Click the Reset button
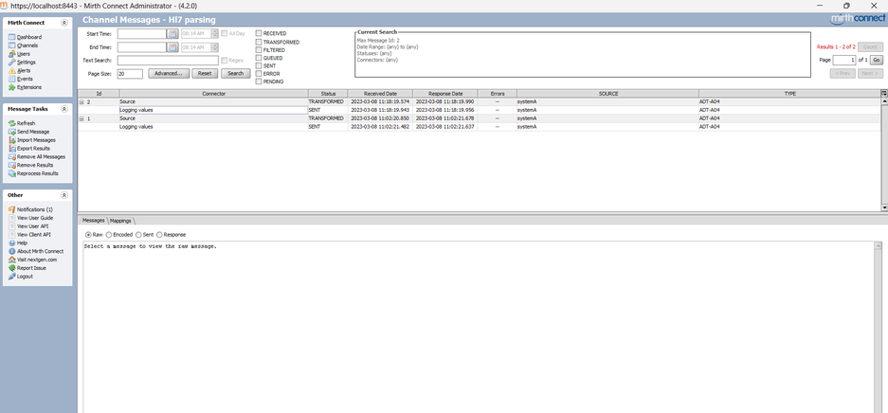The width and height of the screenshot is (888, 413). pyautogui.click(x=205, y=74)
